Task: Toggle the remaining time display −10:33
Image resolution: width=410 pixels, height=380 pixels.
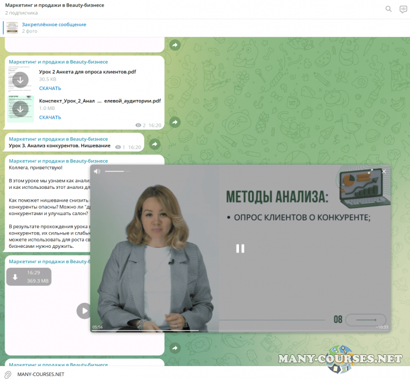Action: [381, 327]
